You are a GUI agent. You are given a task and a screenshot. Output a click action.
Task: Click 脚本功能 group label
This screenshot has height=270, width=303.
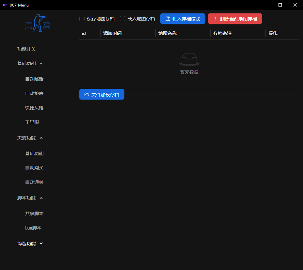coord(26,198)
